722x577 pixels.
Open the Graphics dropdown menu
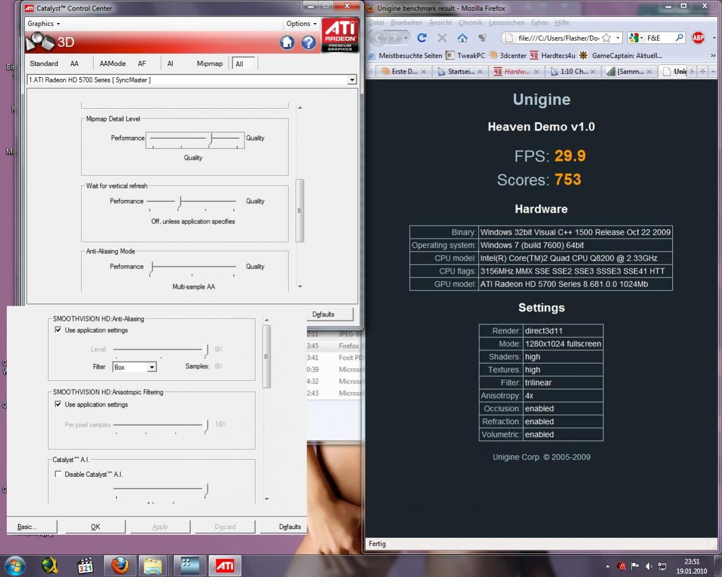(x=43, y=24)
